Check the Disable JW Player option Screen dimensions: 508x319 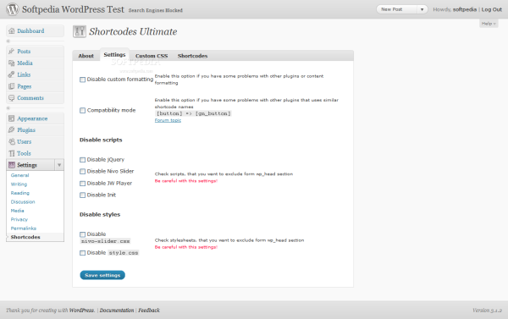(83, 184)
